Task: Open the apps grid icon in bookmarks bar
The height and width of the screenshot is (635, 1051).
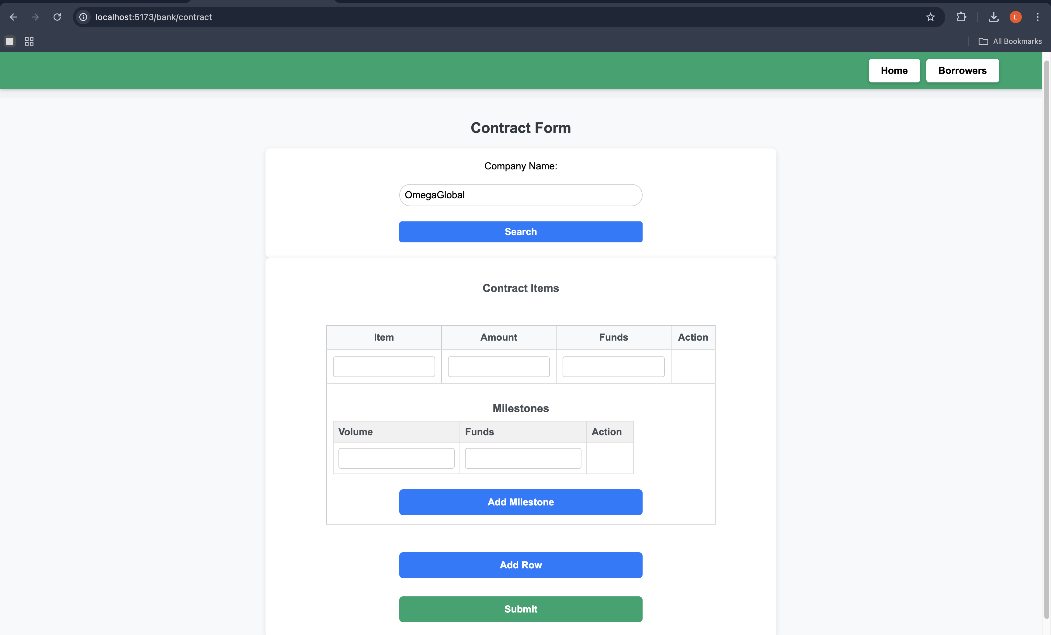Action: 29,41
